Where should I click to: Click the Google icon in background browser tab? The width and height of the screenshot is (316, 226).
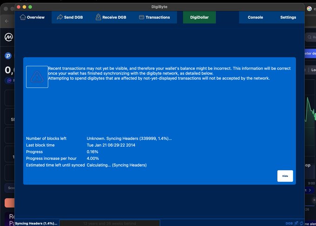309,9
